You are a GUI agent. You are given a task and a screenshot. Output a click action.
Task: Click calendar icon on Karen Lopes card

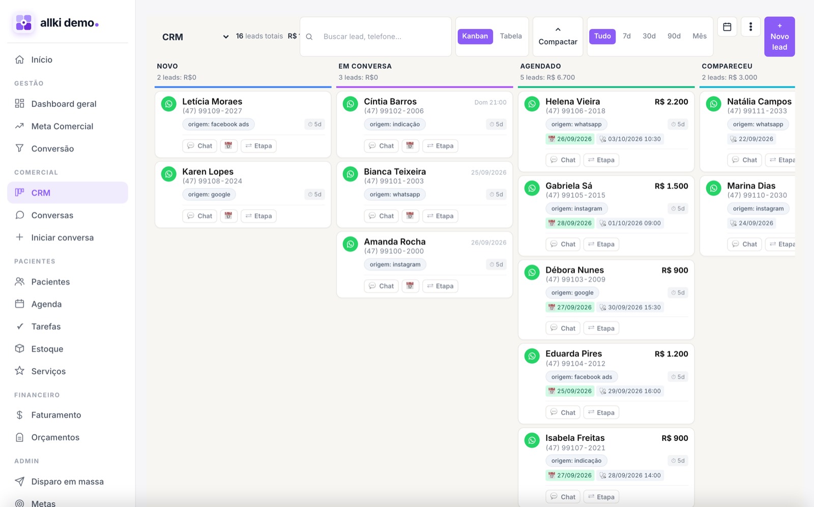[x=228, y=216]
